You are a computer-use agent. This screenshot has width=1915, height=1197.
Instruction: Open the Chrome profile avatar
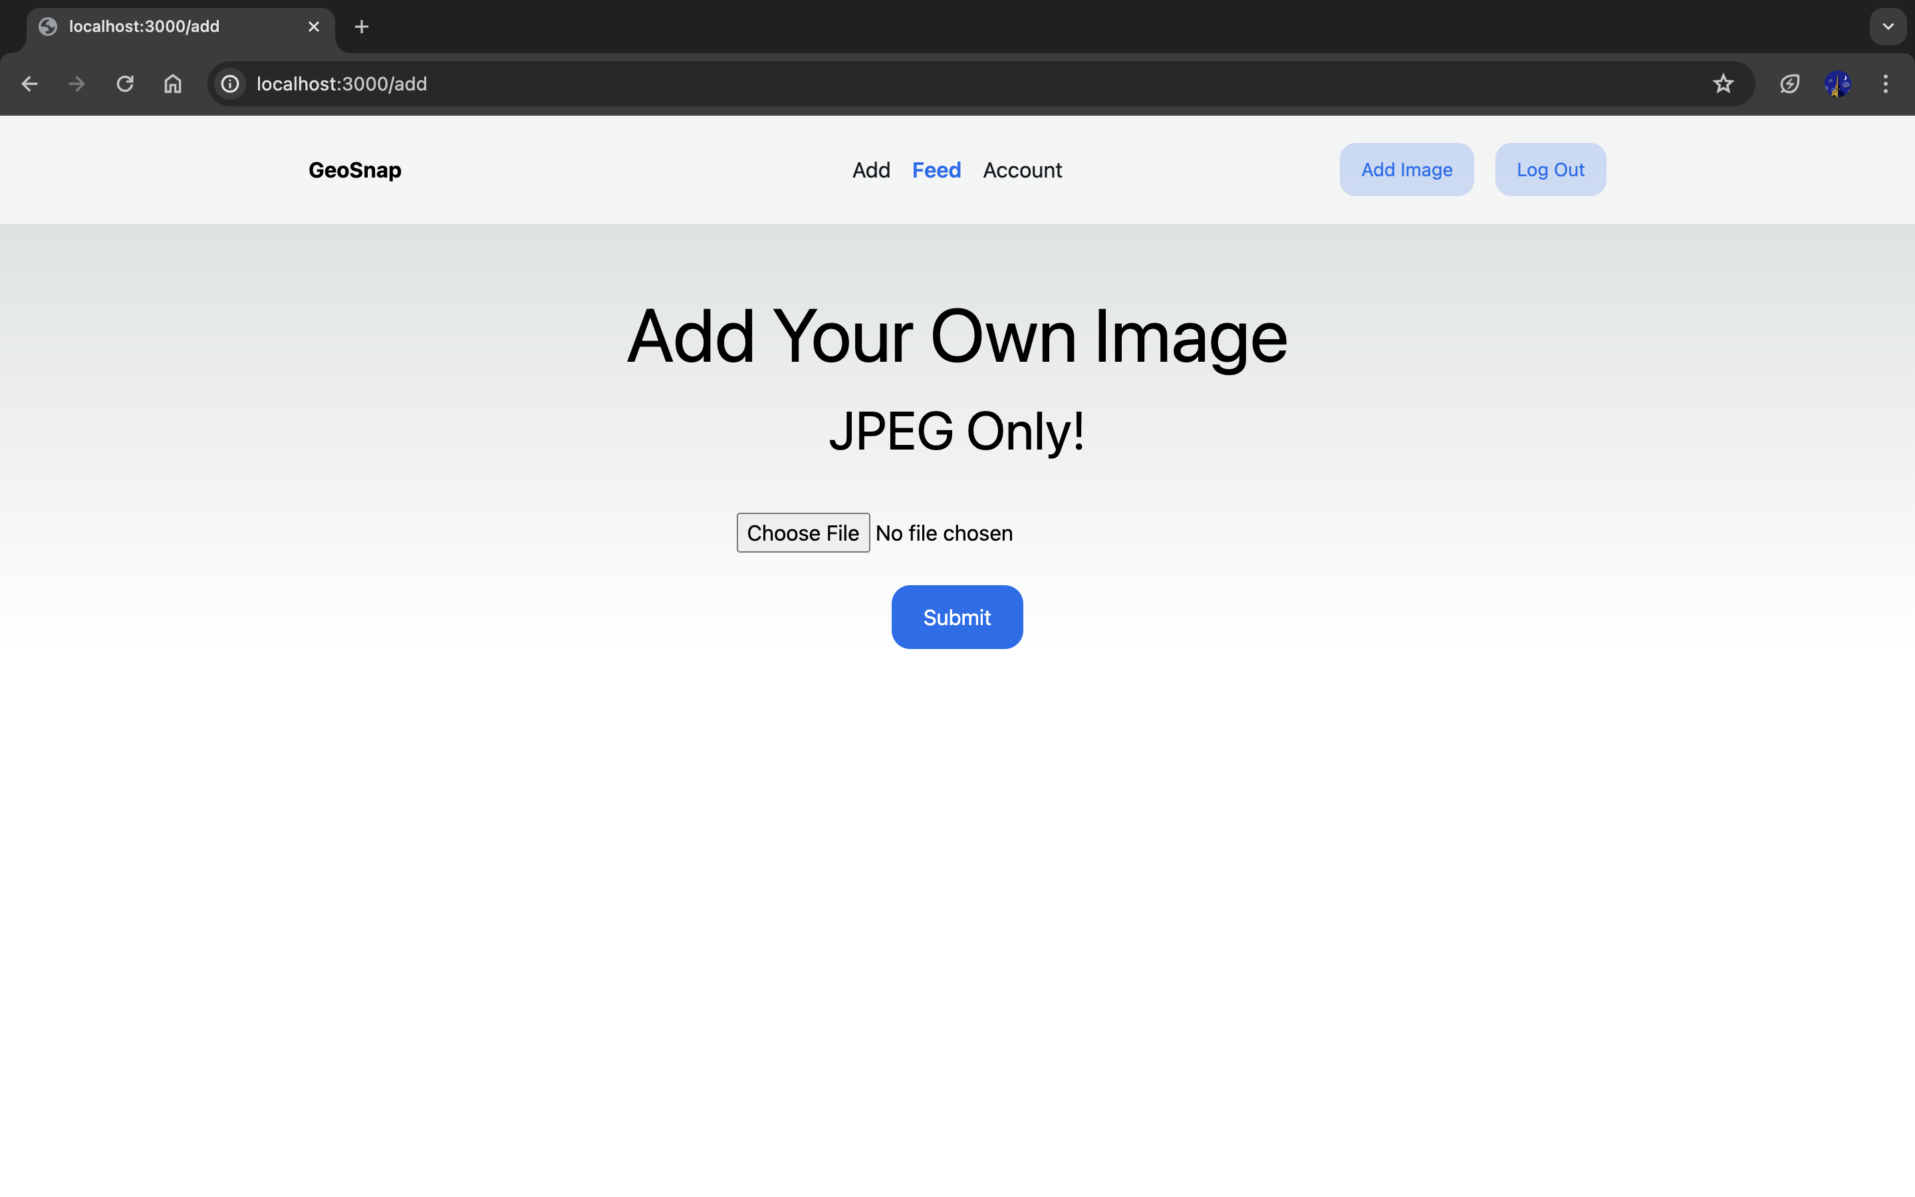click(1837, 84)
